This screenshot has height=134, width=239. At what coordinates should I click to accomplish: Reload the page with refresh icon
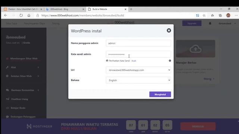pos(21,15)
